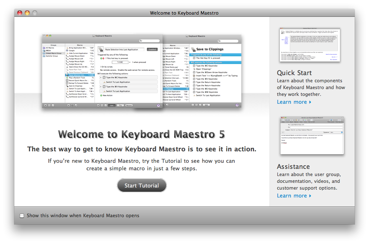Click the 'Quick Start' heading
The image size is (369, 244).
(294, 73)
